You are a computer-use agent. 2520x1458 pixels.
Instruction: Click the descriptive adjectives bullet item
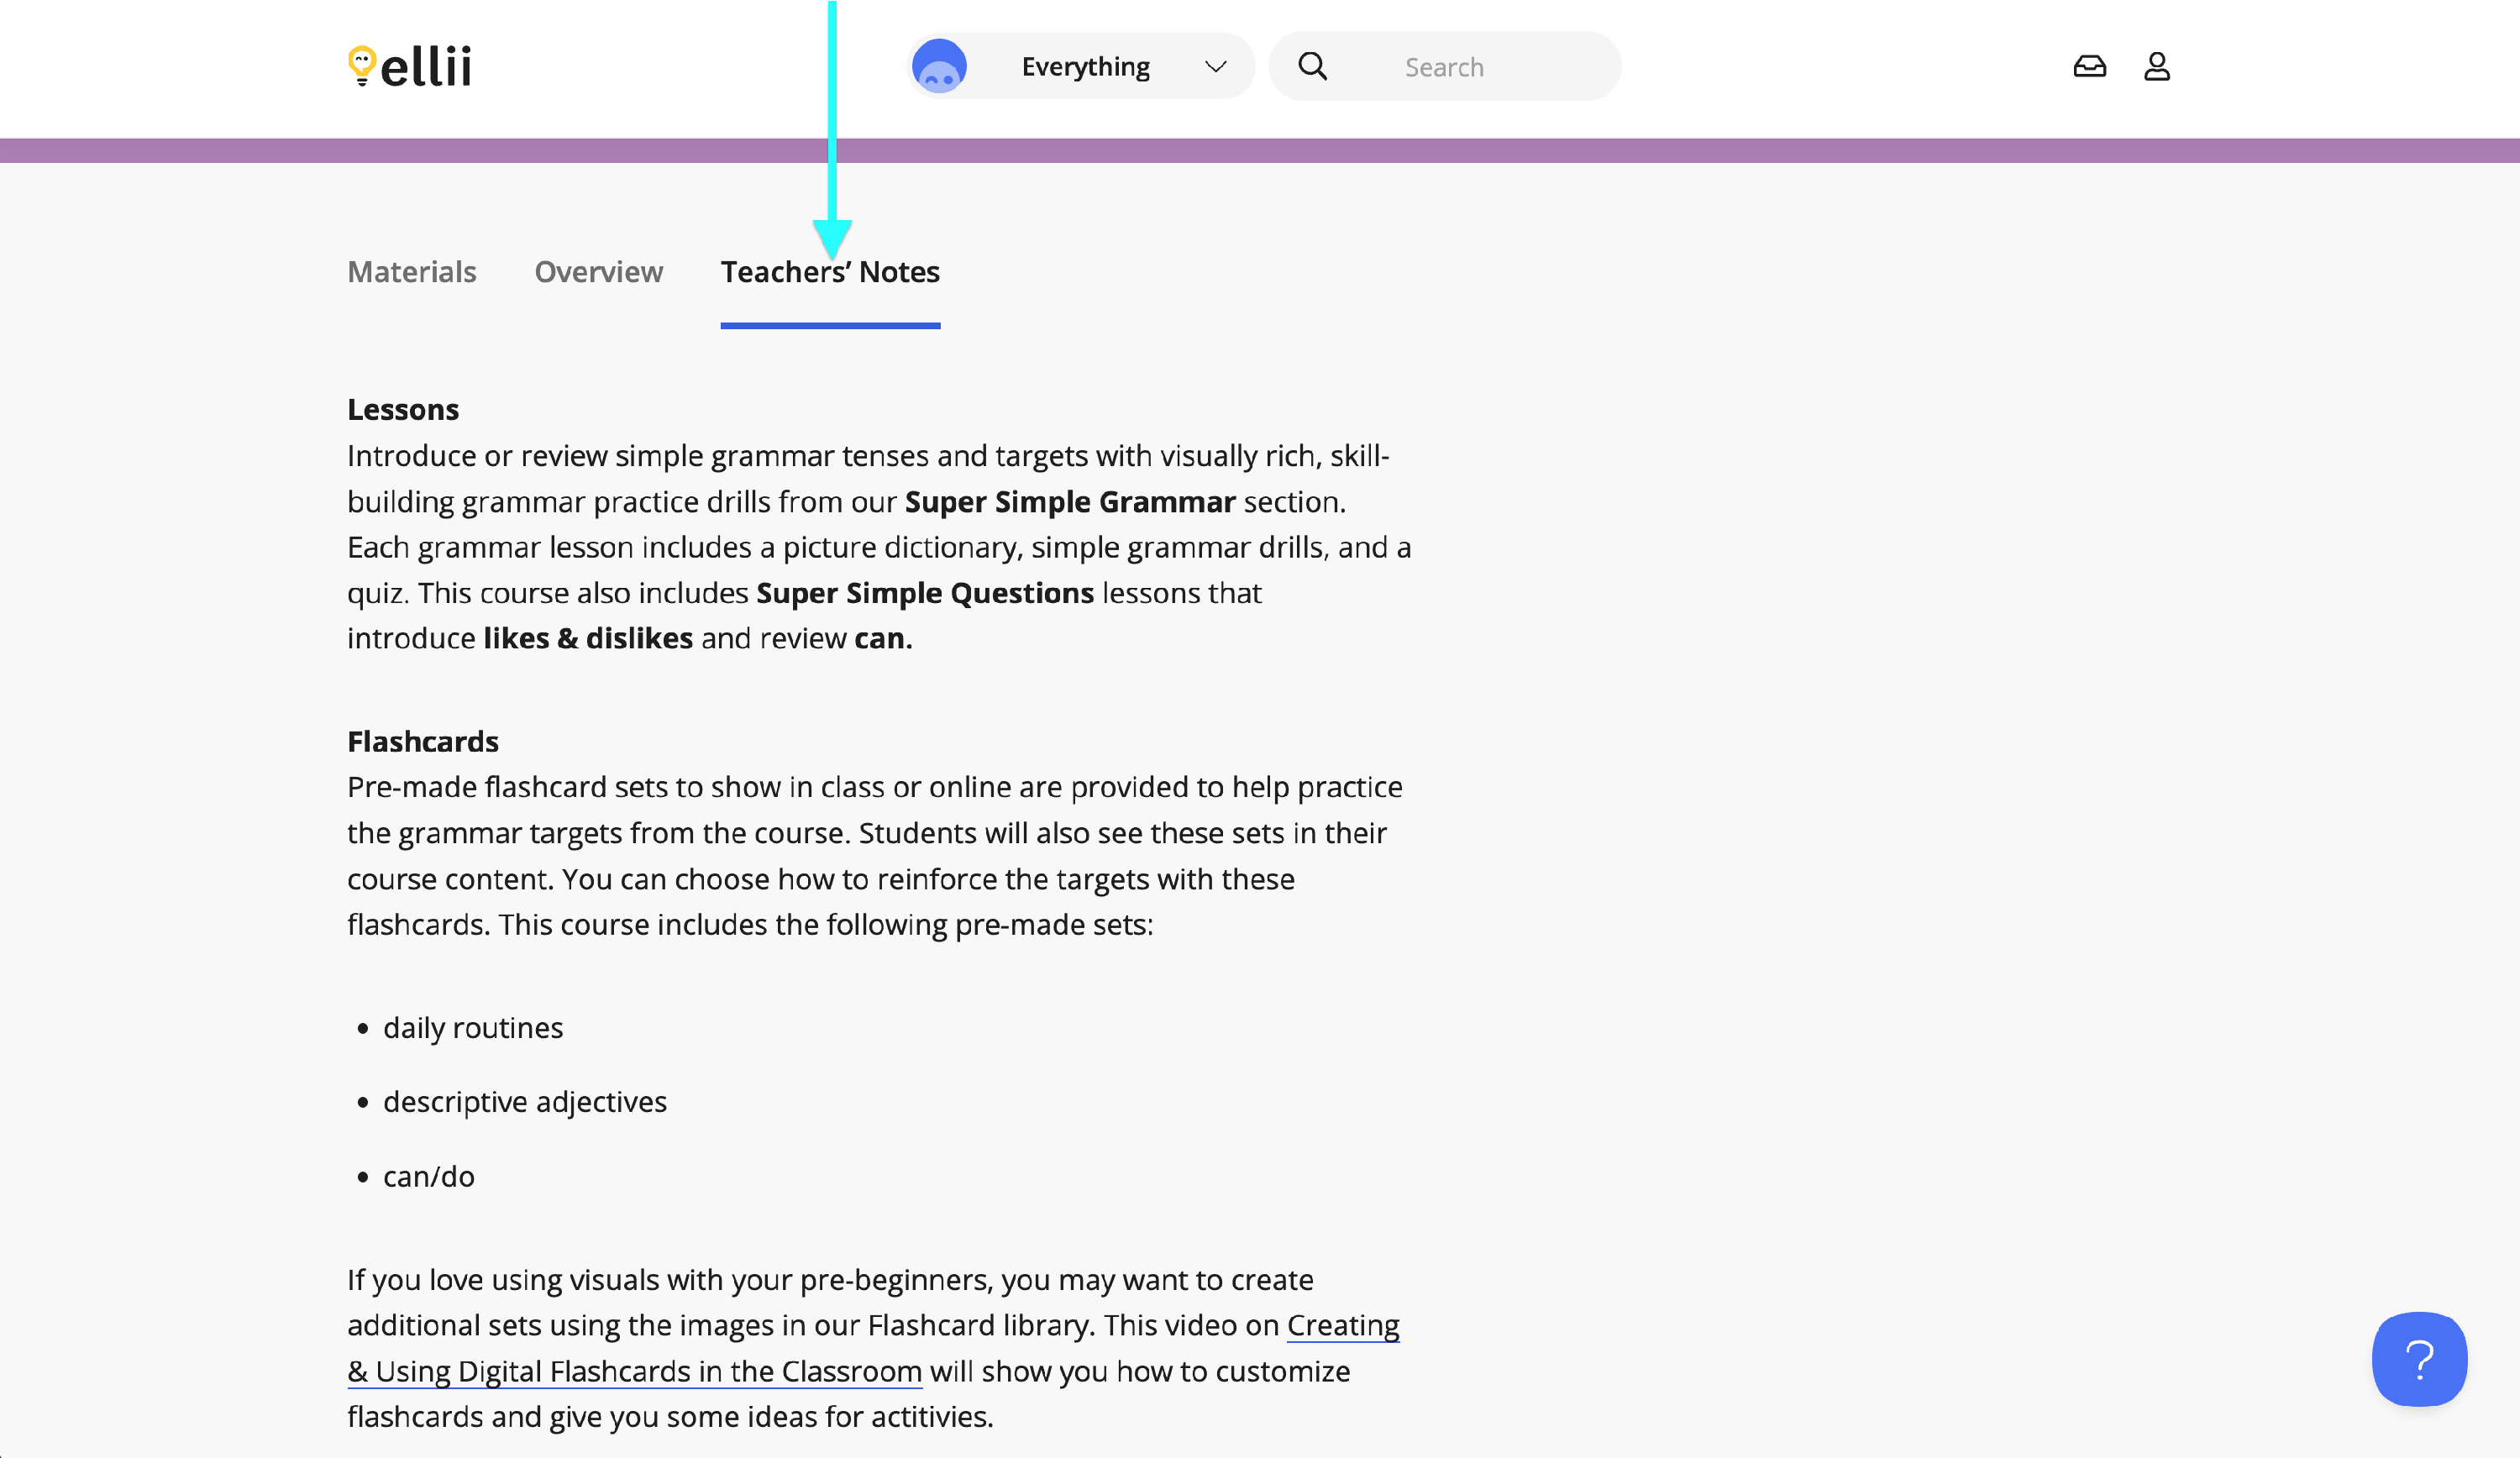click(524, 1102)
